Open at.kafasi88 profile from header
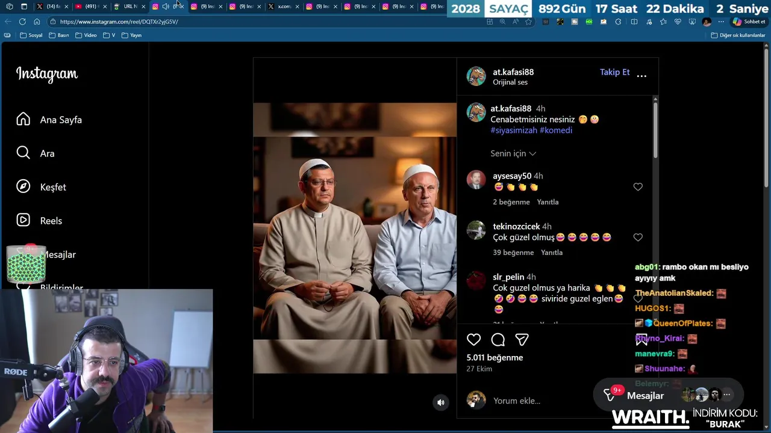The width and height of the screenshot is (771, 433). [513, 72]
